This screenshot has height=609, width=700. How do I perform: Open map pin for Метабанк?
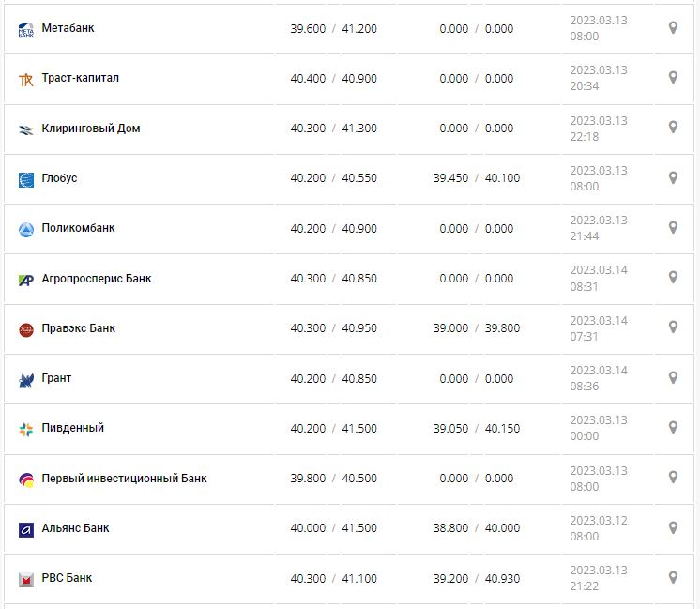tap(673, 28)
